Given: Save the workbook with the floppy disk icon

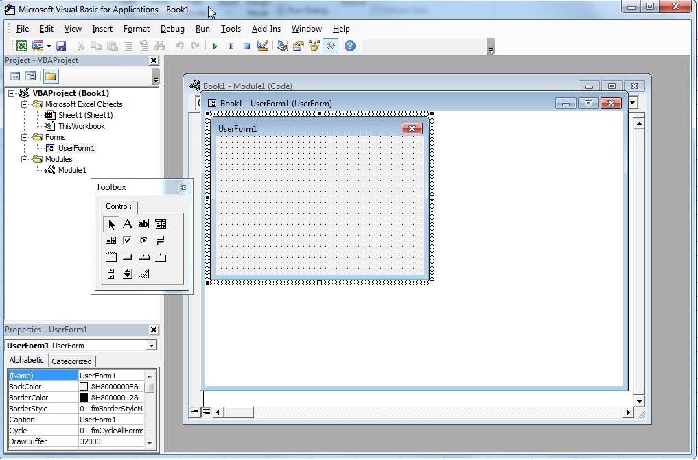Looking at the screenshot, I should pyautogui.click(x=61, y=46).
